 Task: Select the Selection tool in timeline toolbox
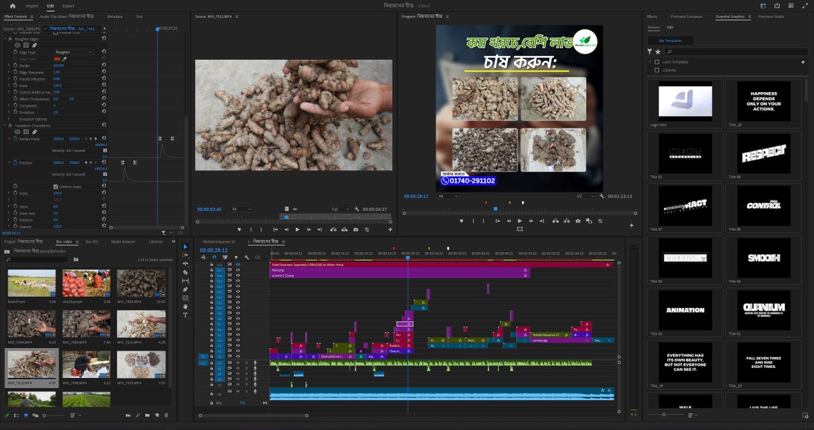(185, 246)
